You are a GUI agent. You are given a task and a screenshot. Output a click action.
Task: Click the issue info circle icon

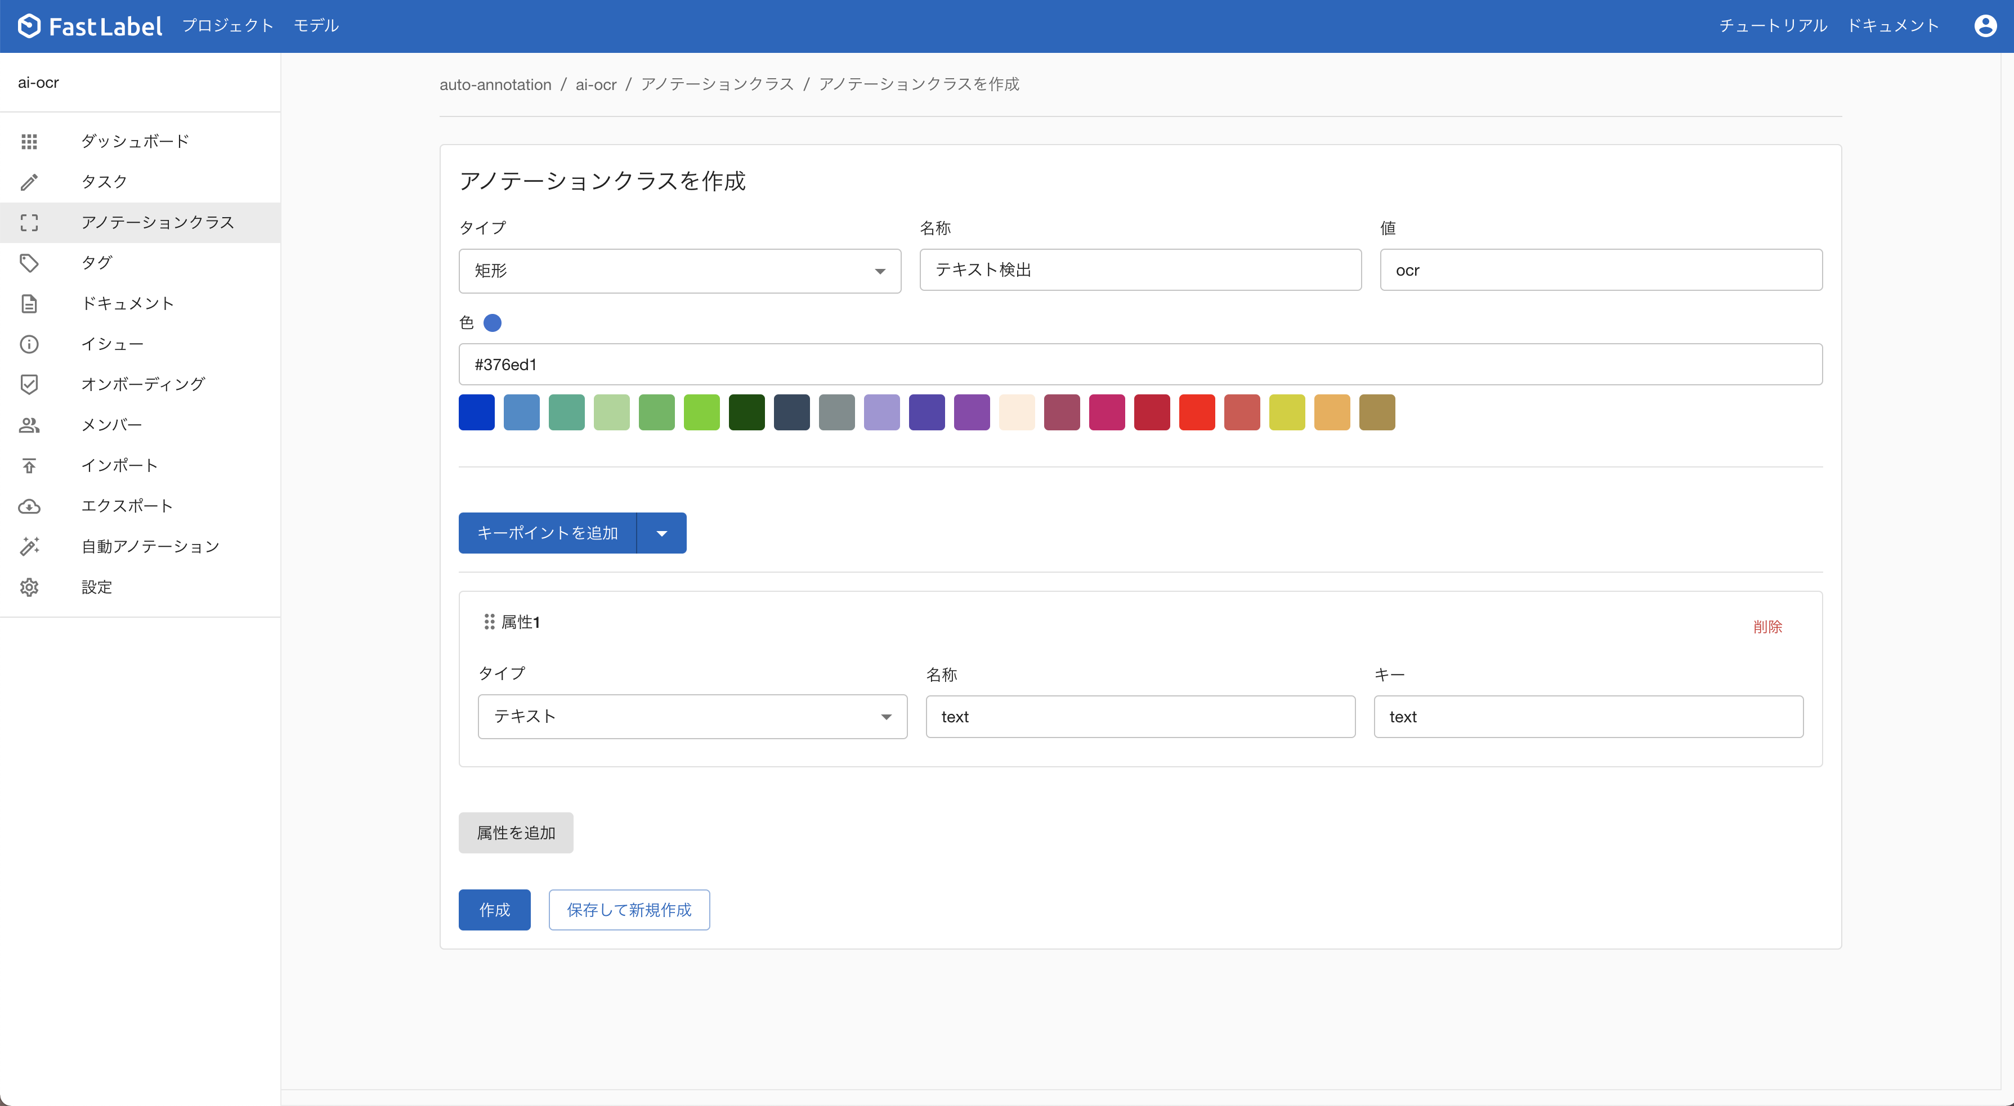click(29, 344)
